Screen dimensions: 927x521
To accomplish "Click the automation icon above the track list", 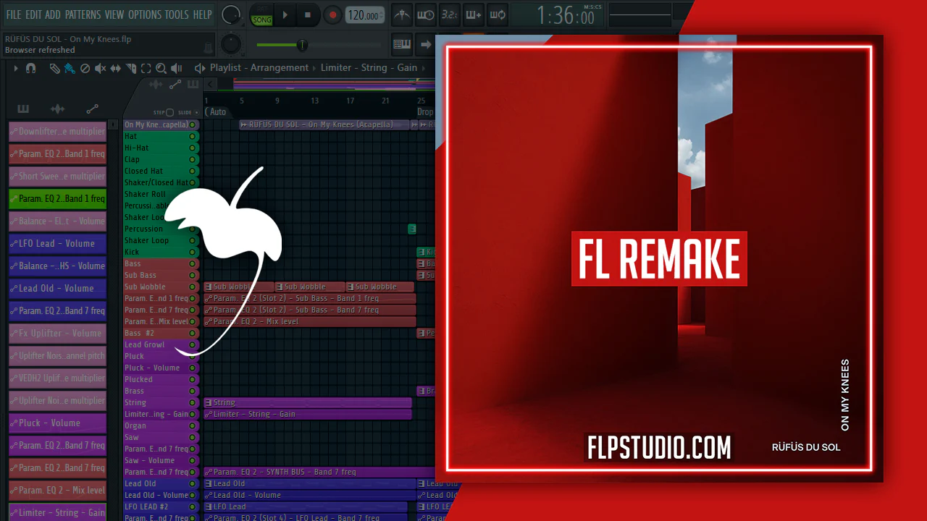I will tap(175, 85).
